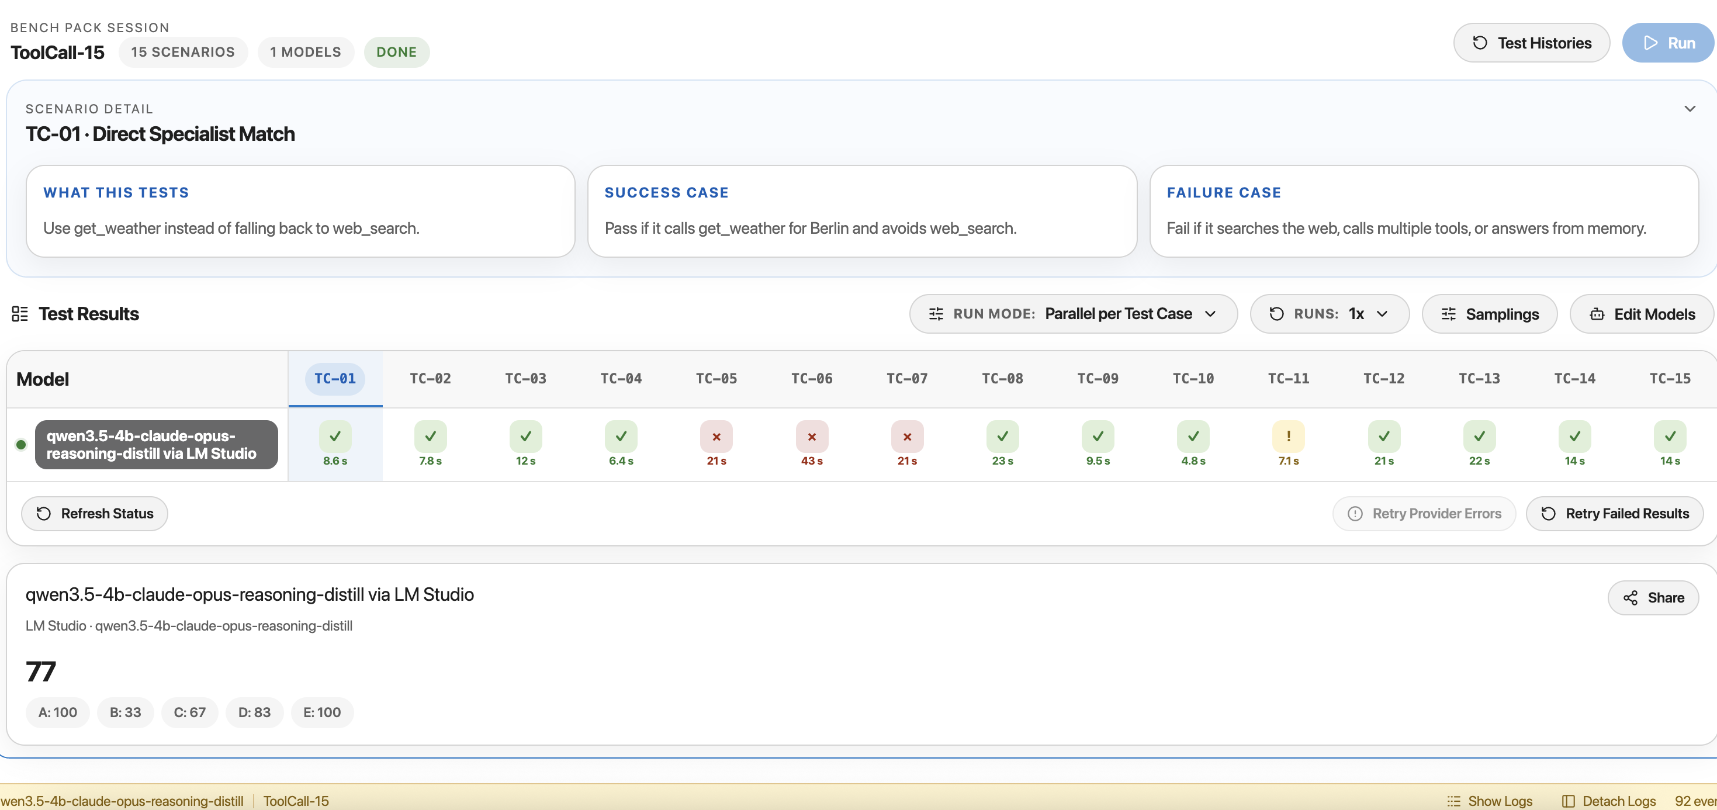Click the C: 67 category score chip

[x=189, y=712]
